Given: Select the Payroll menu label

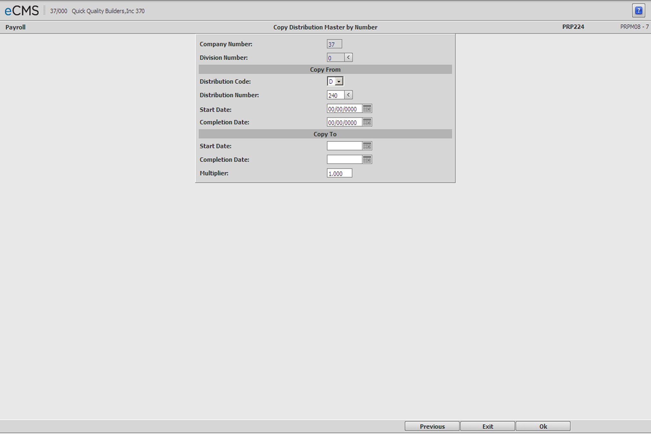Looking at the screenshot, I should pos(14,27).
